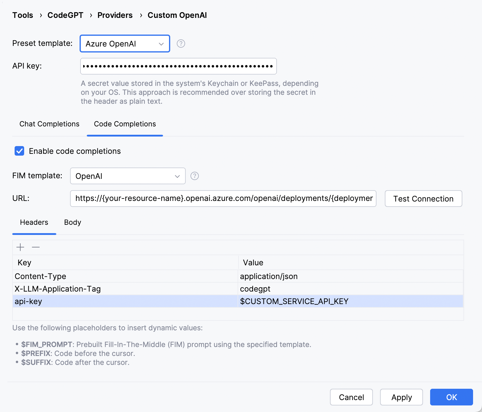The image size is (482, 412).
Task: Add a new header with plus icon
Action: pos(20,247)
